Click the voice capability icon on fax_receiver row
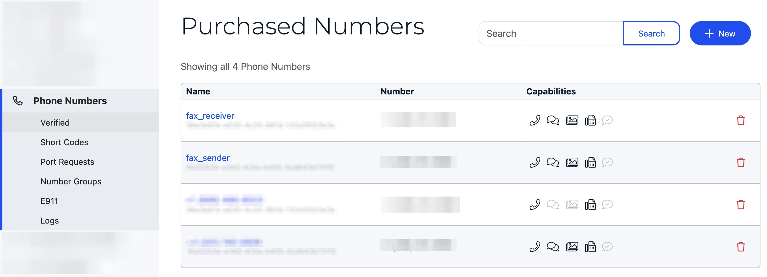767x277 pixels. (x=534, y=120)
